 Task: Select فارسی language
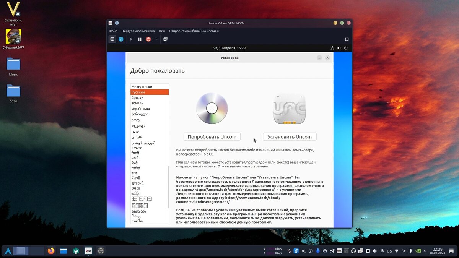point(150,137)
